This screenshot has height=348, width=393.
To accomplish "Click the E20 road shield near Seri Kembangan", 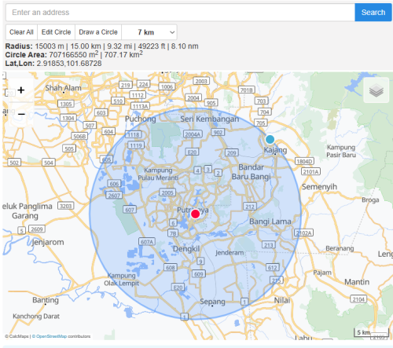I will pos(192,152).
